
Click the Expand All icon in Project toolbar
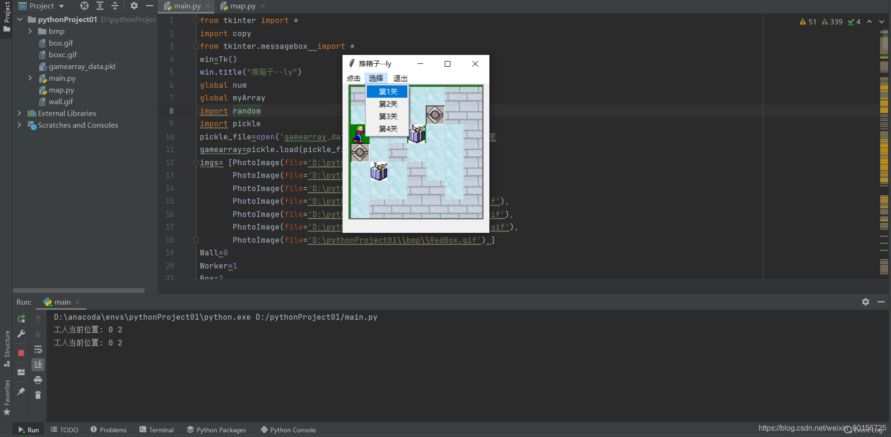100,6
